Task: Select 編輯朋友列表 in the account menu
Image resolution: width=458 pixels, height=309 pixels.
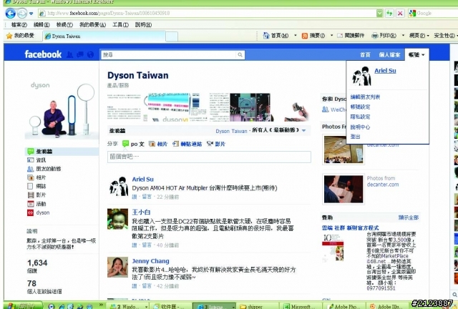Action: tap(365, 97)
